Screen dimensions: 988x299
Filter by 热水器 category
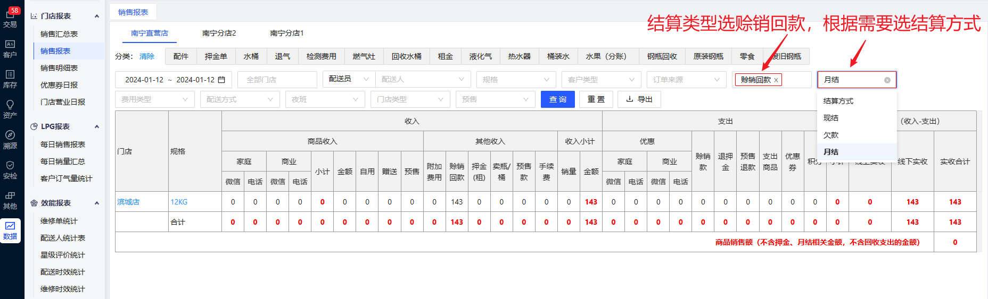pyautogui.click(x=520, y=56)
